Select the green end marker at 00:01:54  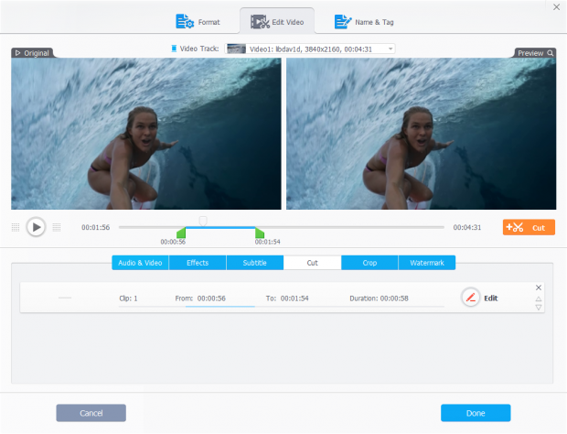pyautogui.click(x=260, y=233)
